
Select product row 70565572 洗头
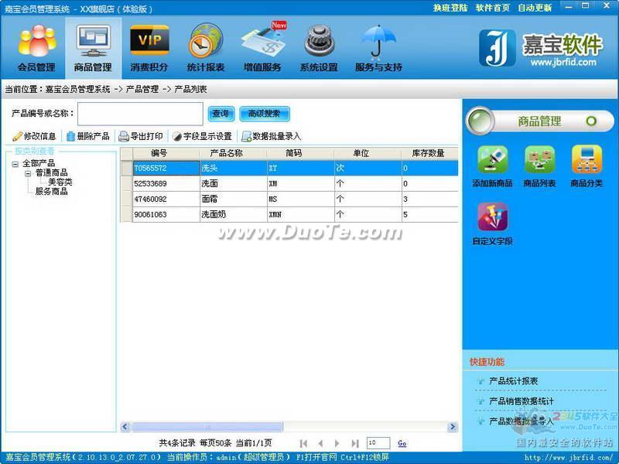[289, 168]
